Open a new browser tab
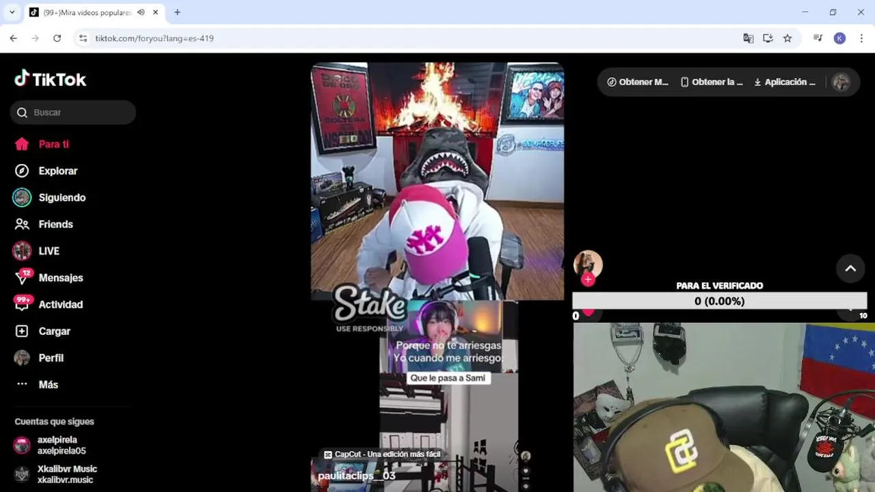 coord(177,12)
